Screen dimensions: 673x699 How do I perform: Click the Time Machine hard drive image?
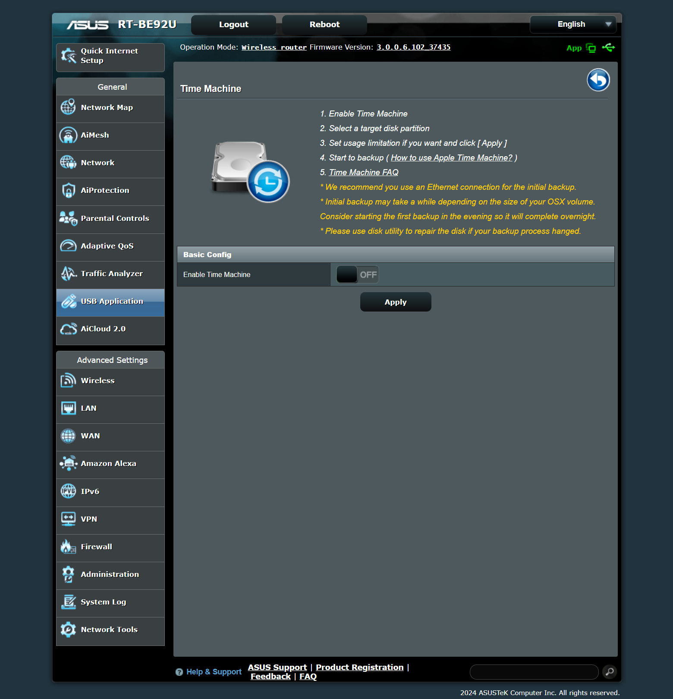coord(250,172)
